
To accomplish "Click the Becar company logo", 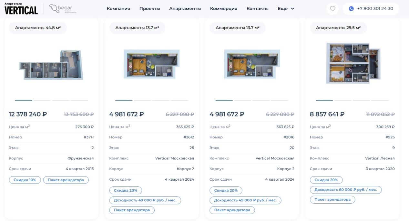I will [x=63, y=9].
